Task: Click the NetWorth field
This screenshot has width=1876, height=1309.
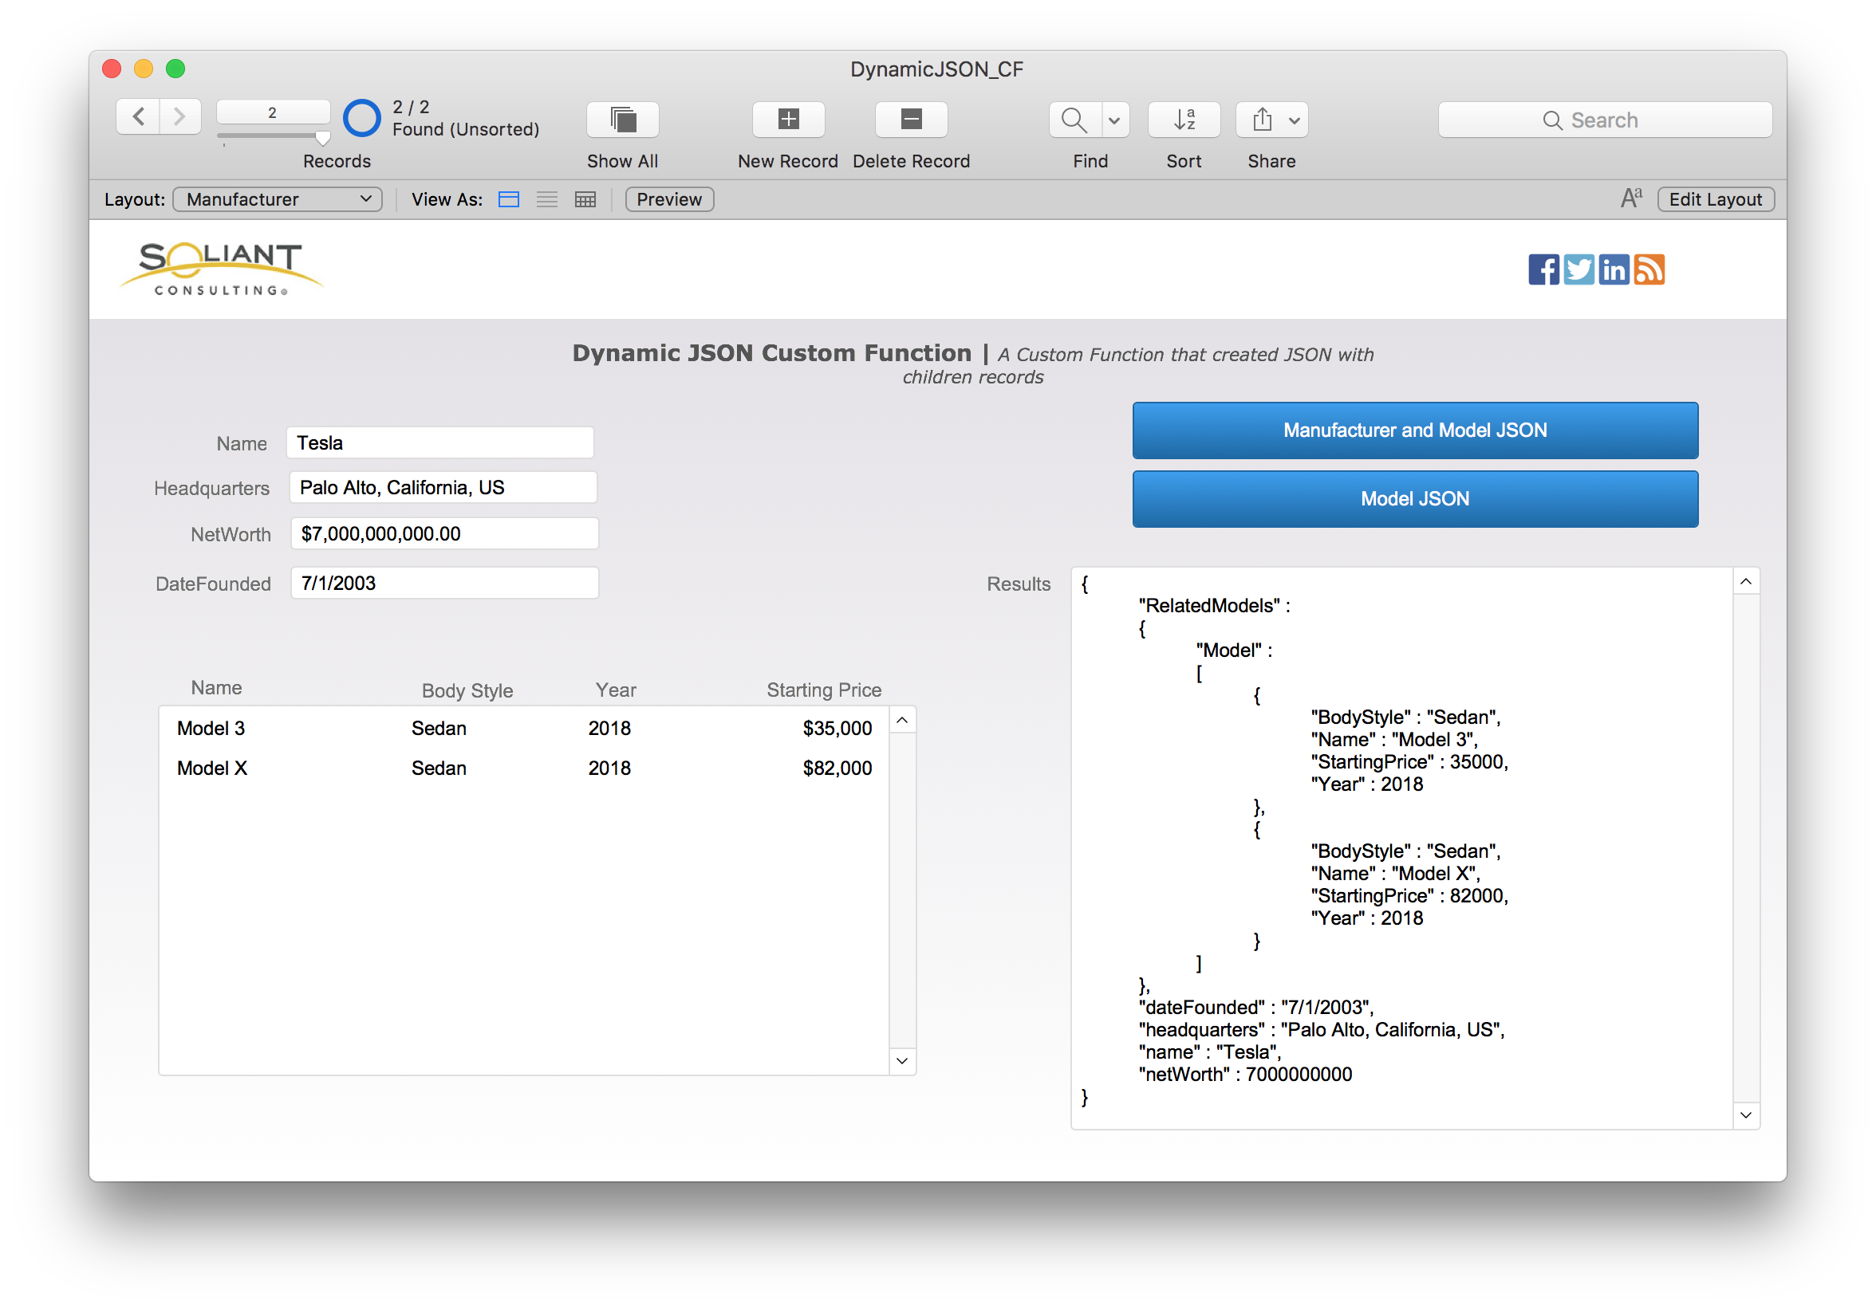Action: 444,533
